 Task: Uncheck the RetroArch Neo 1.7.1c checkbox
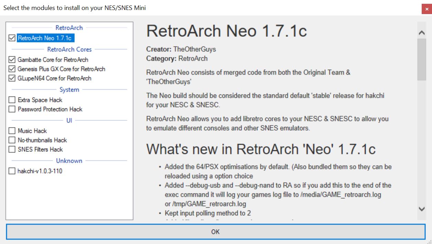[12, 38]
